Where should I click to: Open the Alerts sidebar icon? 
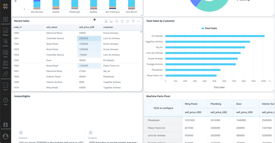[x=5, y=54]
